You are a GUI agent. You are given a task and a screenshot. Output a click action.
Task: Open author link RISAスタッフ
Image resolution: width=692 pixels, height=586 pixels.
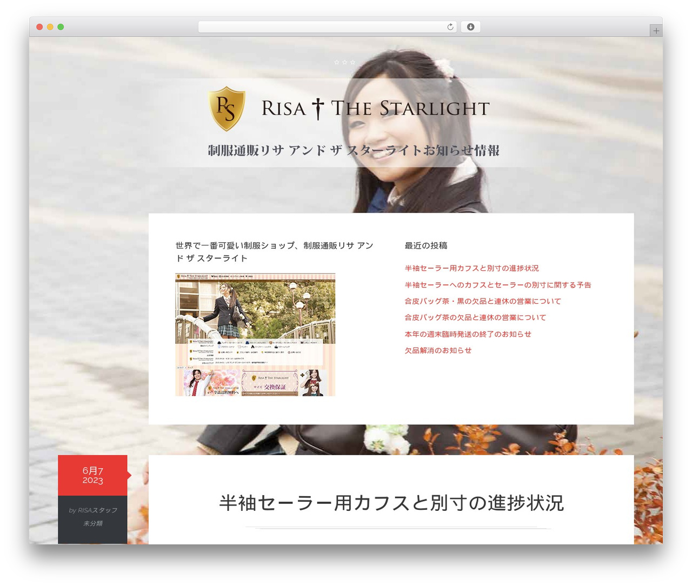[x=97, y=510]
